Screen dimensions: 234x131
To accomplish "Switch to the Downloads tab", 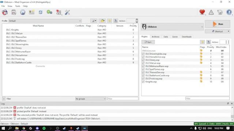I will (x=186, y=37).
